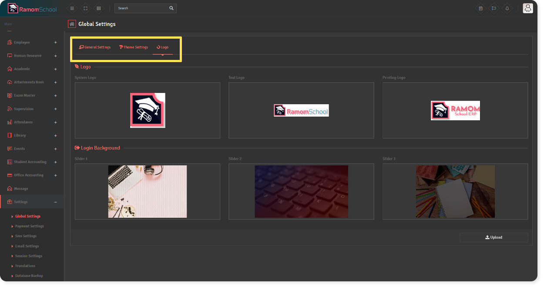Image resolution: width=544 pixels, height=287 pixels.
Task: Open notifications bell icon
Action: click(507, 8)
